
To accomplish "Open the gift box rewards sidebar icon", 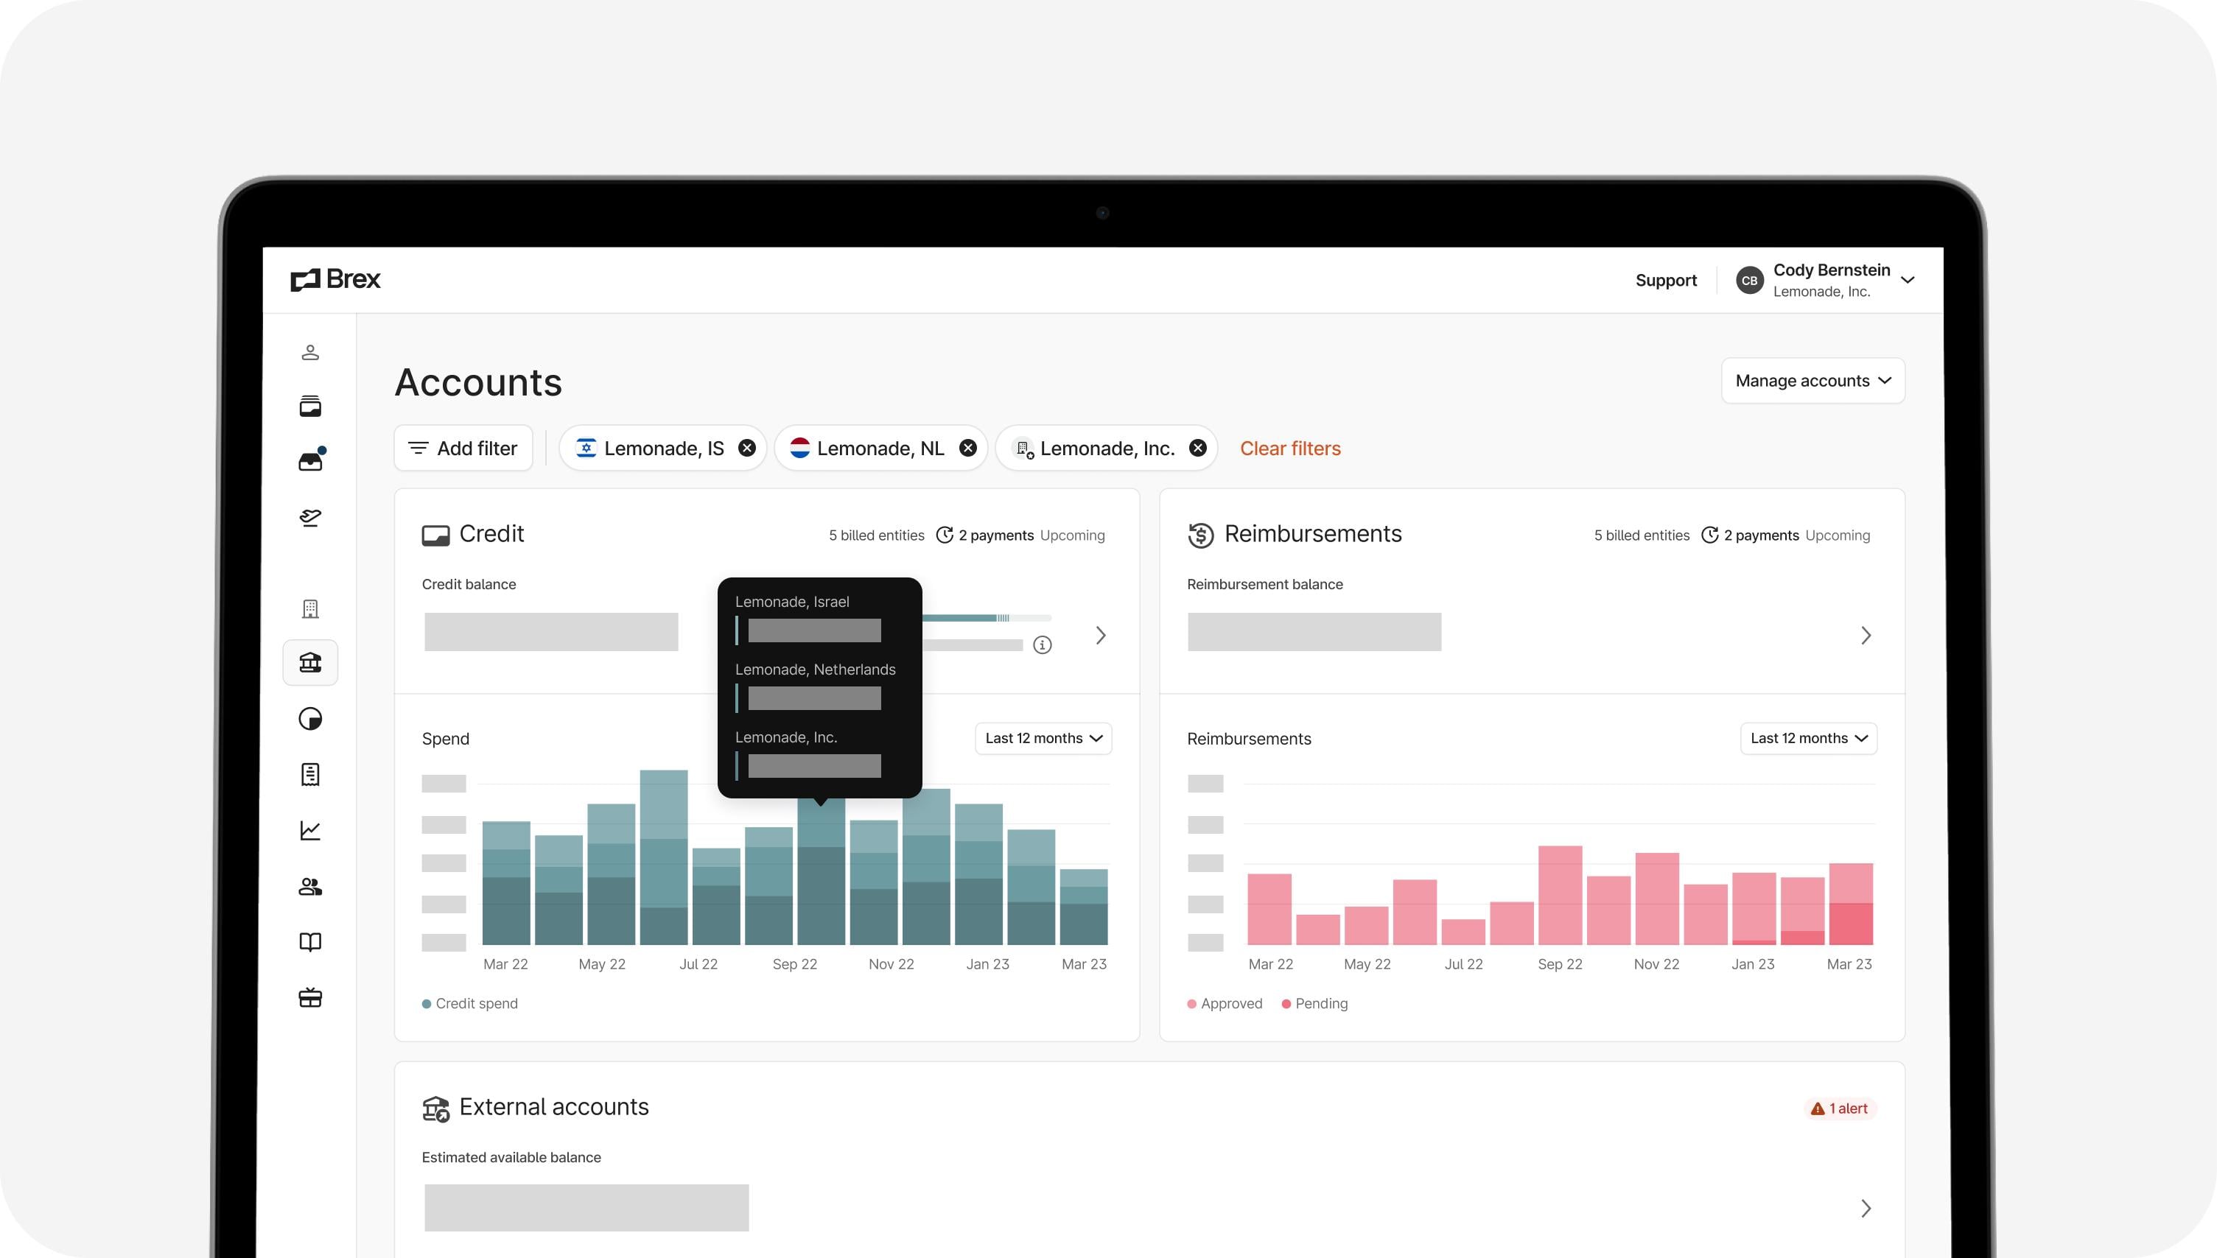I will [x=310, y=998].
